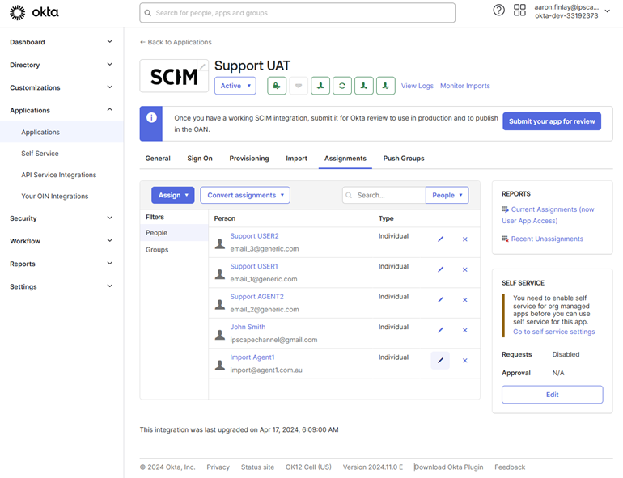Open the Active status dropdown
623x478 pixels.
pos(235,86)
